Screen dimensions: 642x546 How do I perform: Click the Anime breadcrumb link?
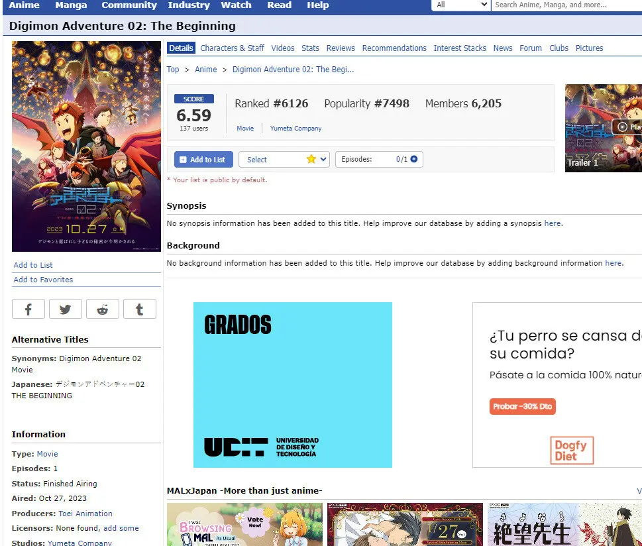tap(206, 69)
